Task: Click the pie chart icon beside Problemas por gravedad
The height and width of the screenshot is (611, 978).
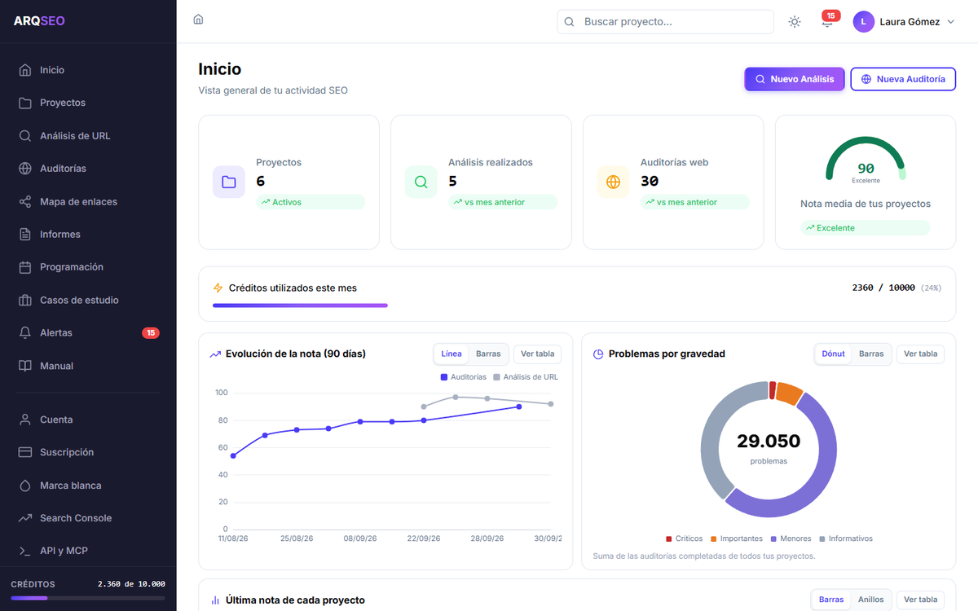Action: (598, 354)
